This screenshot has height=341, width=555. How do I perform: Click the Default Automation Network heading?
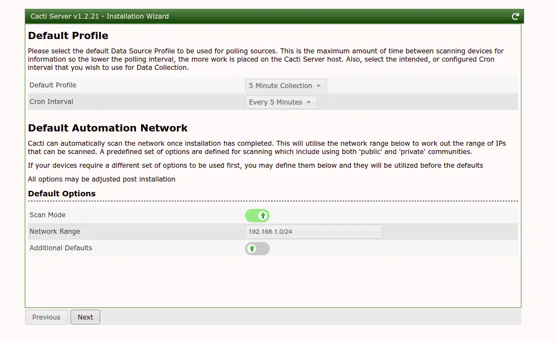(x=107, y=128)
